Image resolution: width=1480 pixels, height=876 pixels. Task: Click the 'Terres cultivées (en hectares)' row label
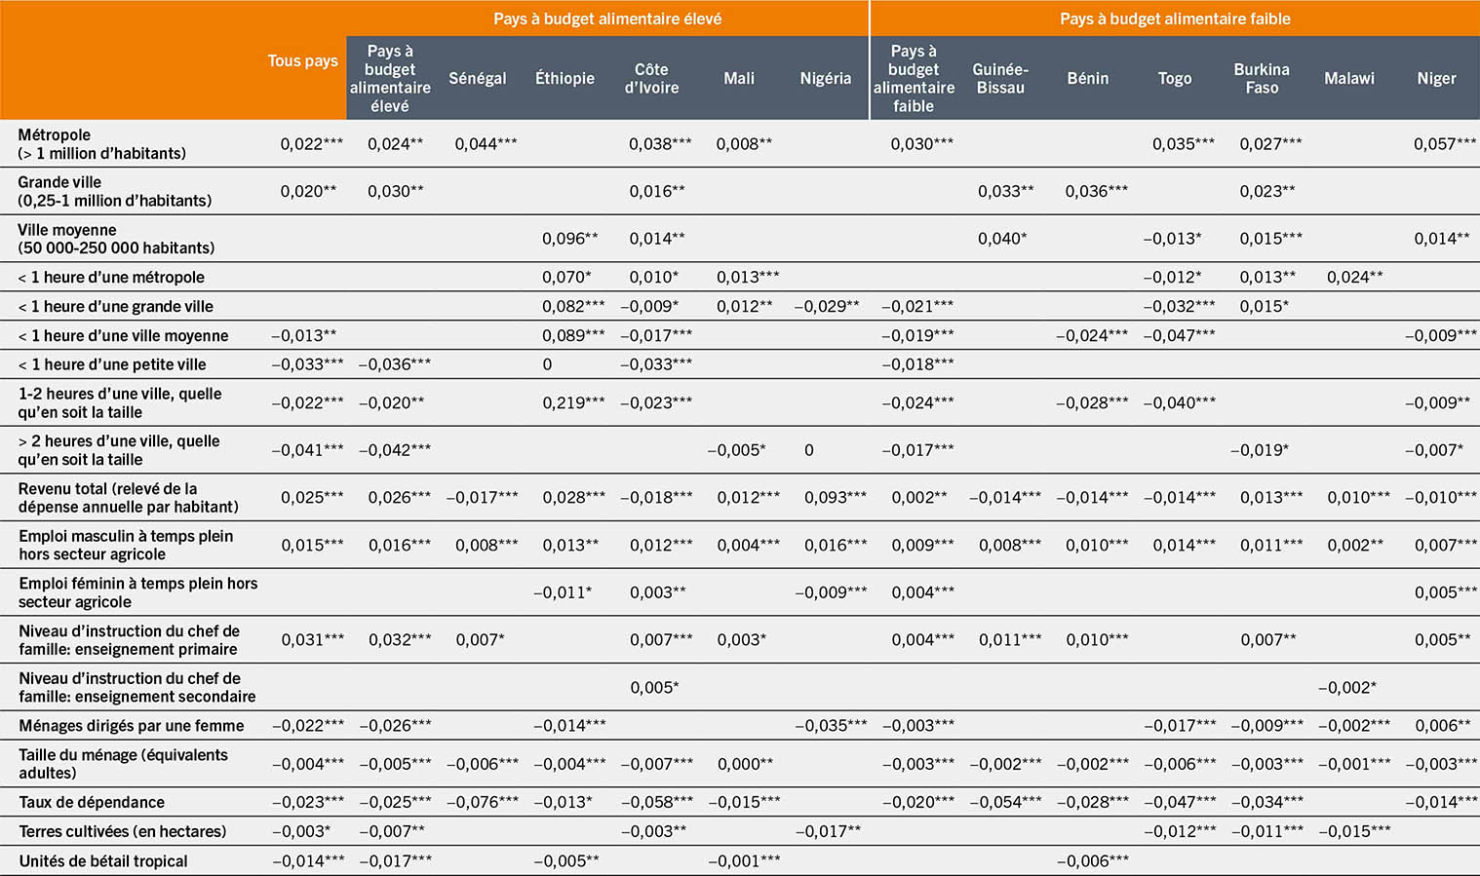(122, 831)
